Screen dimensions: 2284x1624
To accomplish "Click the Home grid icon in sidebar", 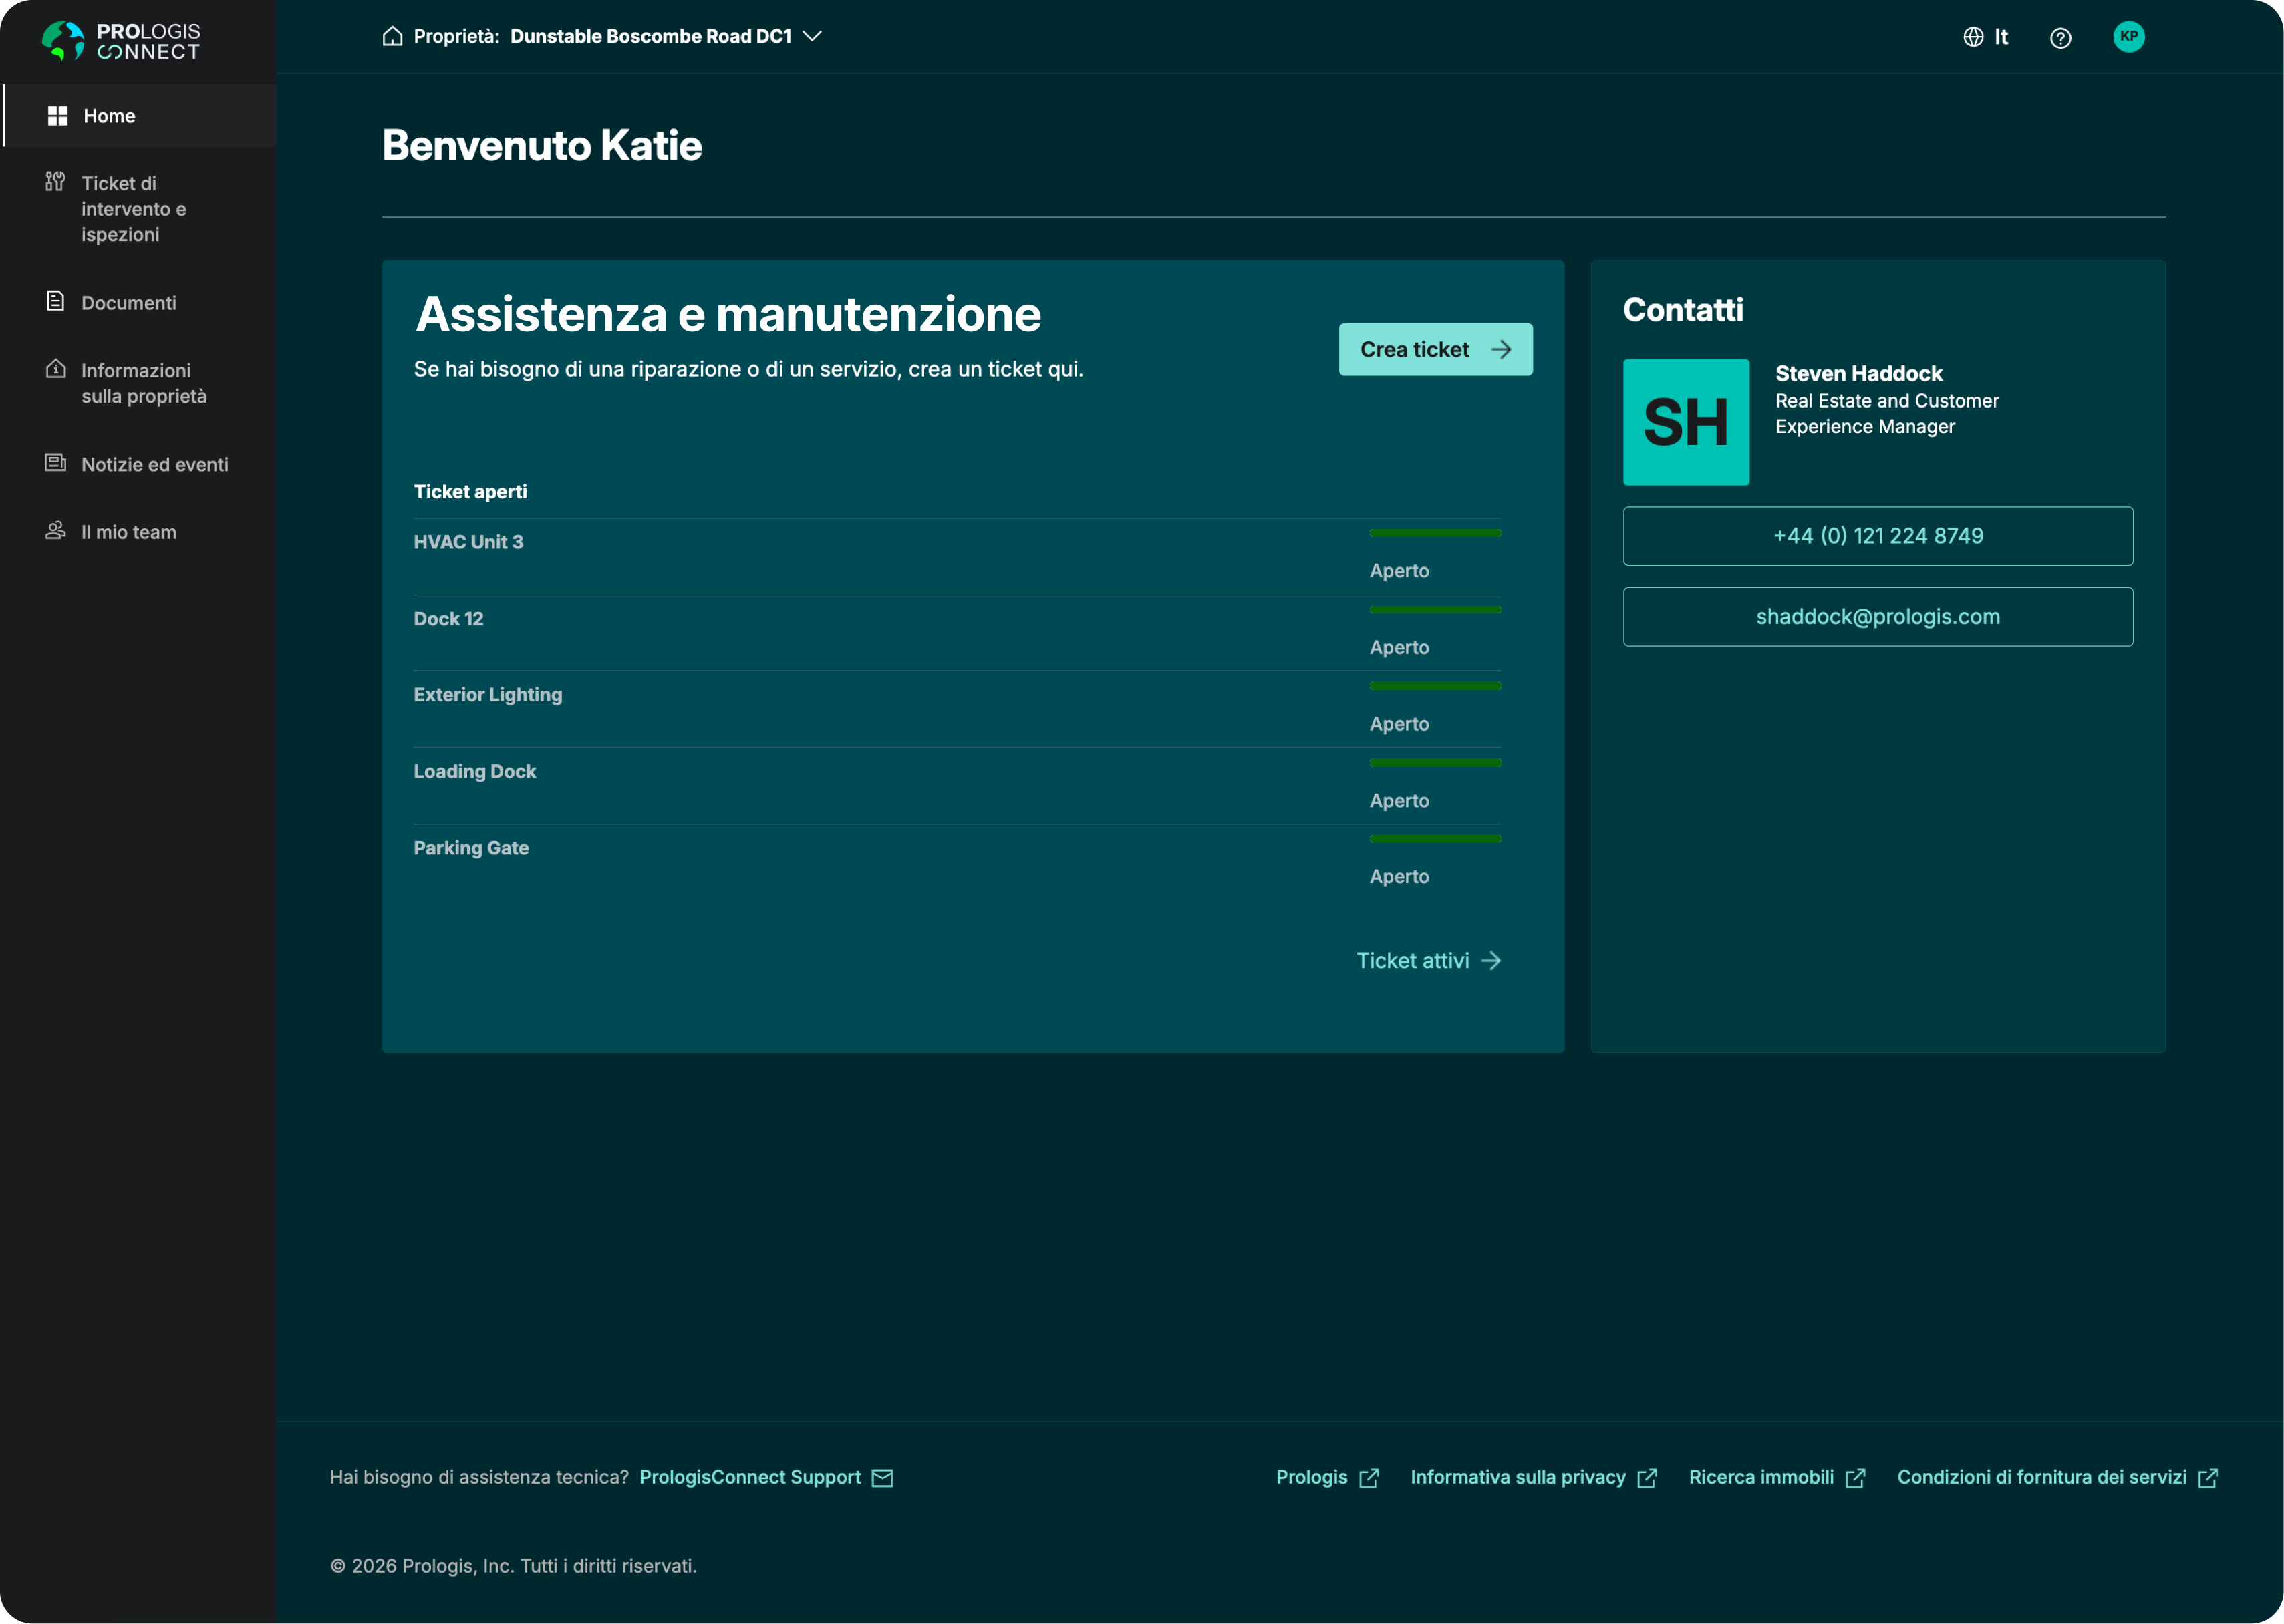I will pyautogui.click(x=58, y=116).
